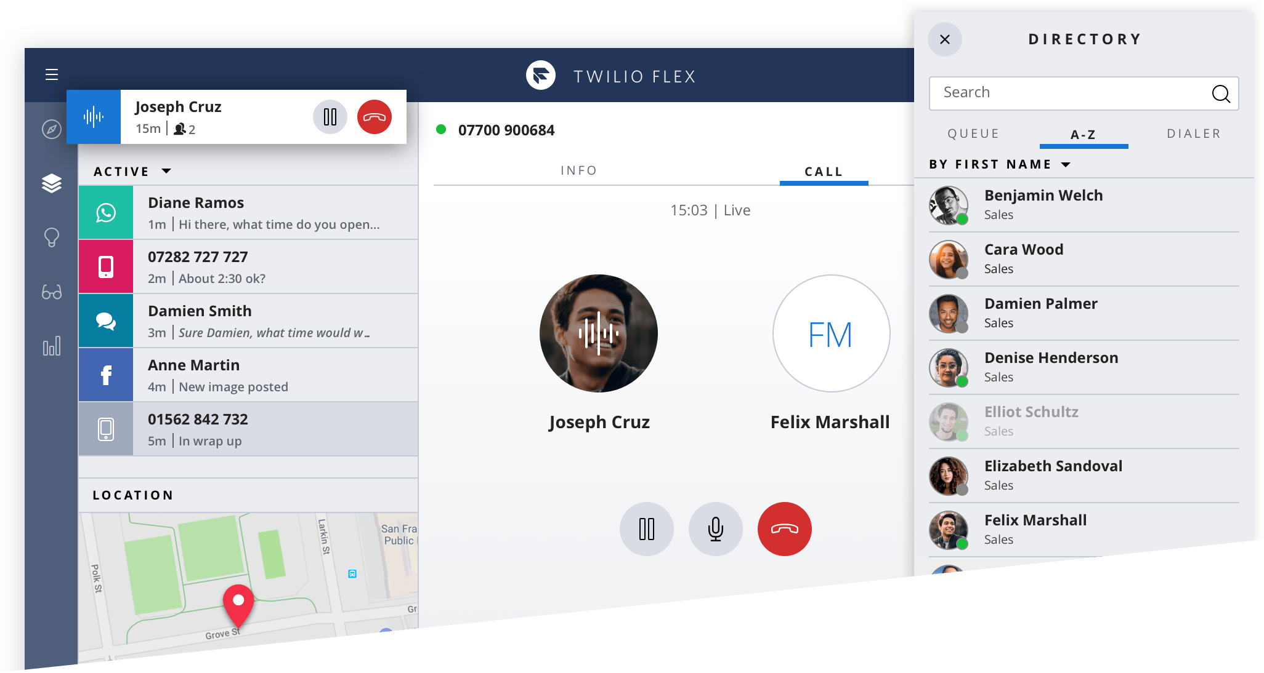
Task: Click the QUEUE tab in directory panel
Action: pos(974,133)
